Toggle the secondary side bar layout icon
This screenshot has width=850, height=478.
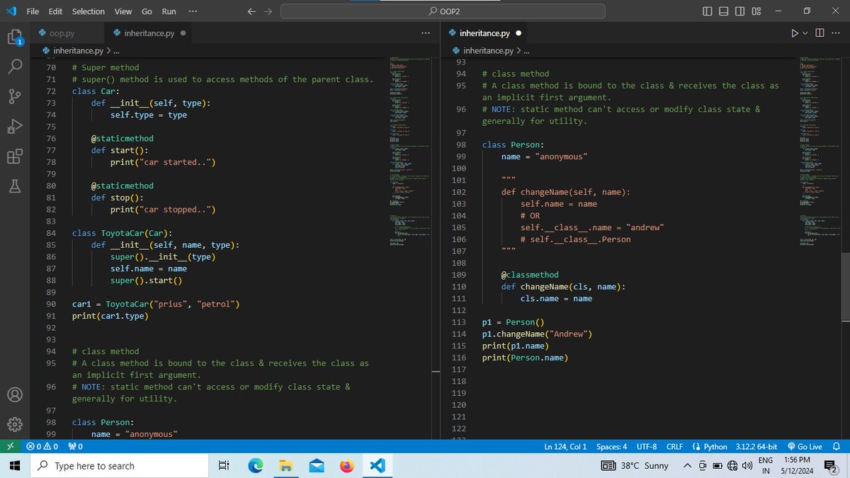(x=740, y=11)
